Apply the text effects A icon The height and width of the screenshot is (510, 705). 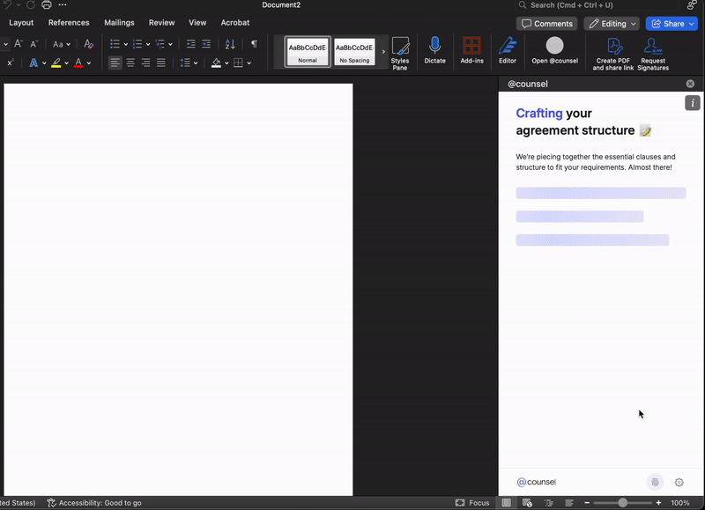[33, 63]
